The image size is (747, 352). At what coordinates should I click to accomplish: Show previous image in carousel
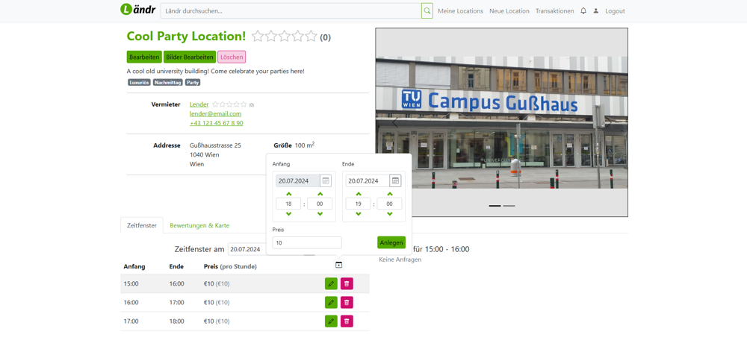[x=394, y=123]
